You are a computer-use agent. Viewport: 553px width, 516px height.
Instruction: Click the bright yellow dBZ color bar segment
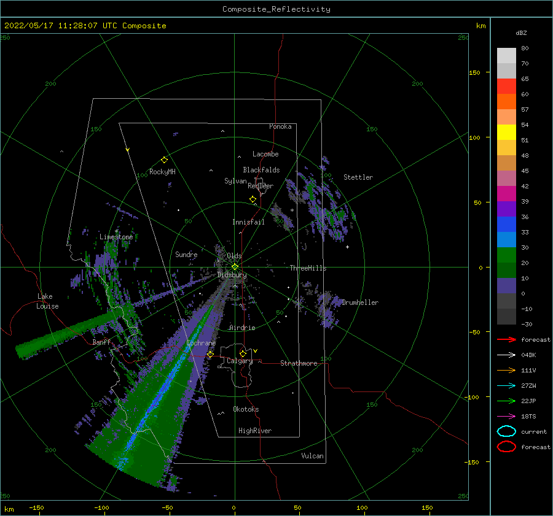(506, 132)
